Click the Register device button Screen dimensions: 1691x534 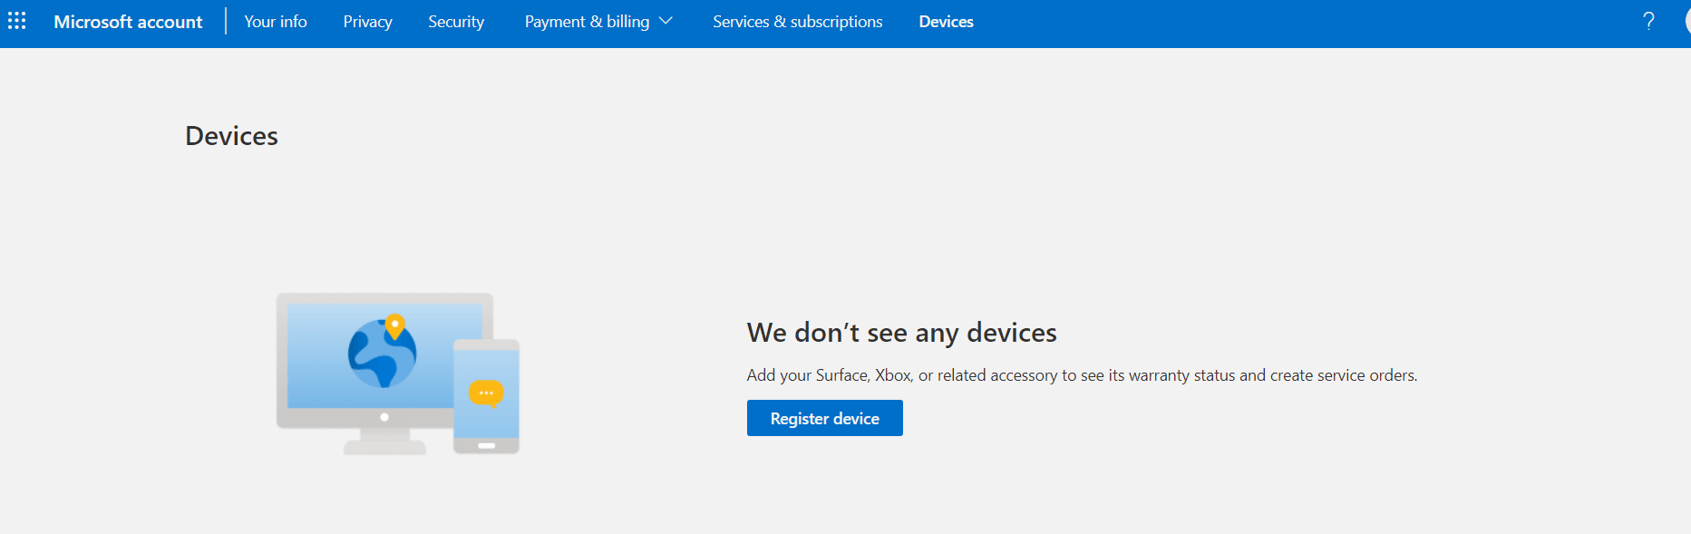824,418
